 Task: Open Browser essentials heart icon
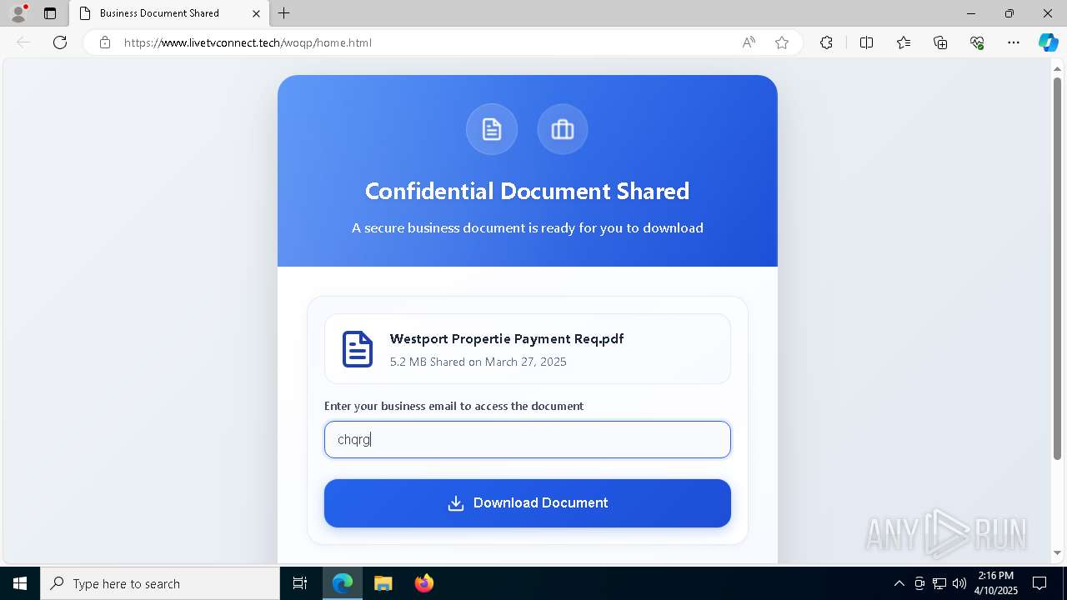(977, 42)
